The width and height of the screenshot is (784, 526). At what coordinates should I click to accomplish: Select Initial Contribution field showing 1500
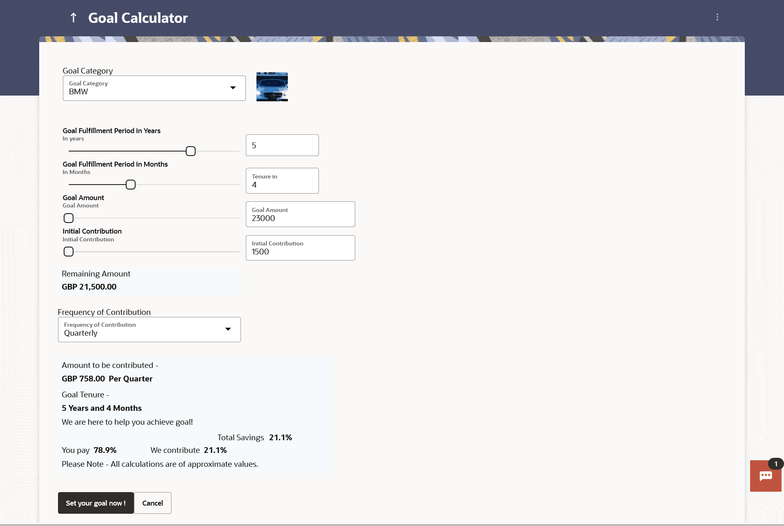coord(300,248)
